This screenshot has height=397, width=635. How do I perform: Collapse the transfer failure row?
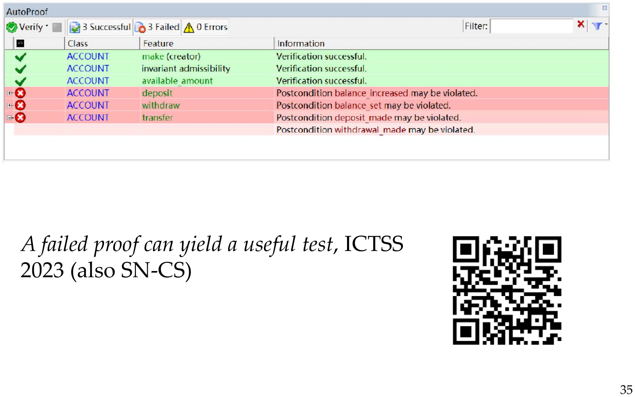(x=9, y=118)
